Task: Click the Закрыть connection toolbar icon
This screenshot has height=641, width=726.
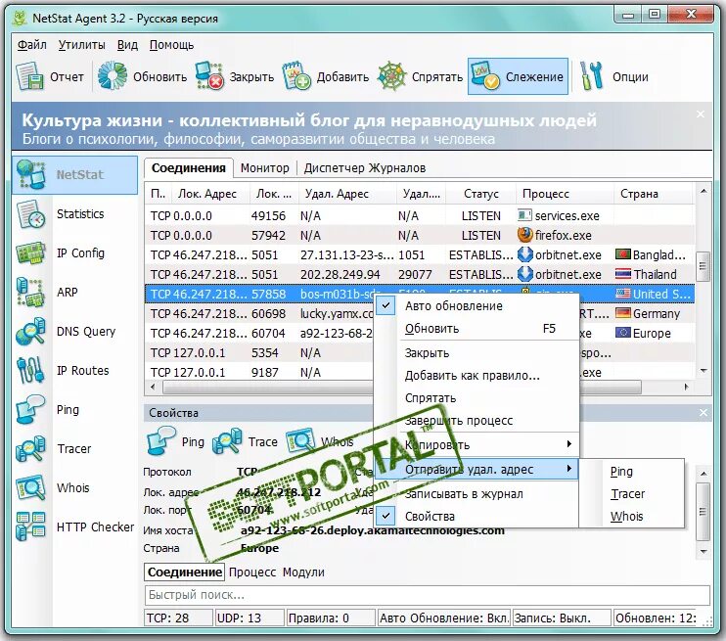Action: pos(209,76)
